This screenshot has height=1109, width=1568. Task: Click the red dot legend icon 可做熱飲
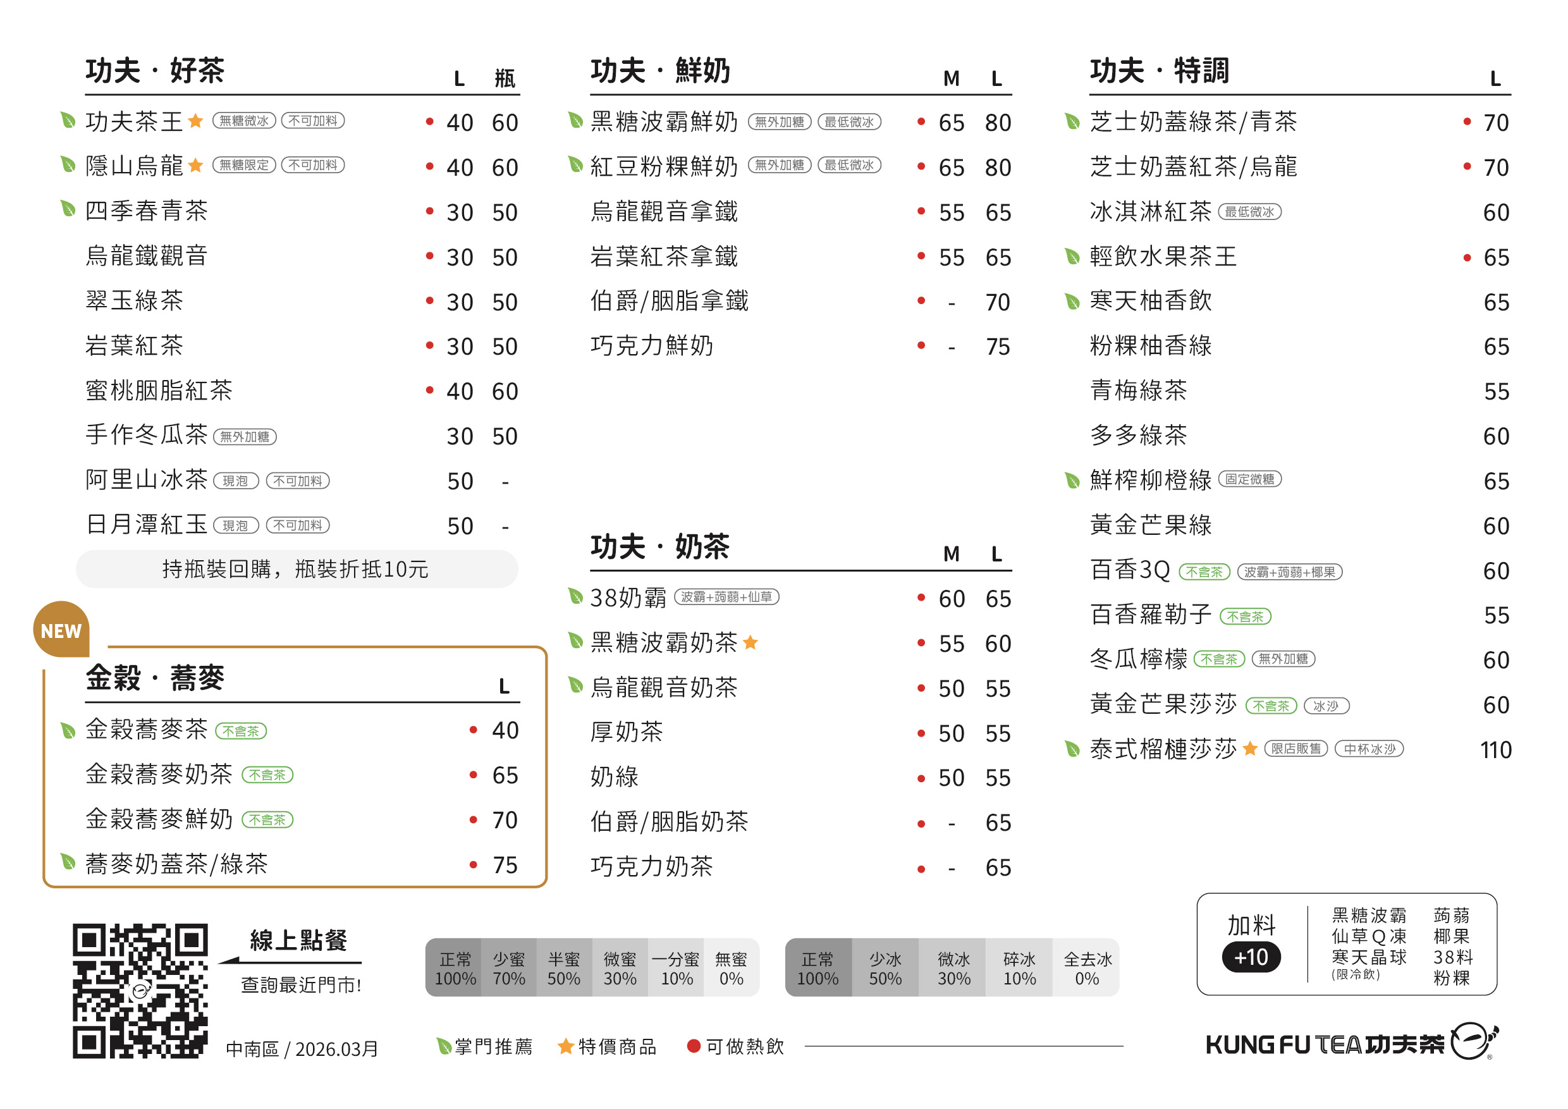point(693,1046)
